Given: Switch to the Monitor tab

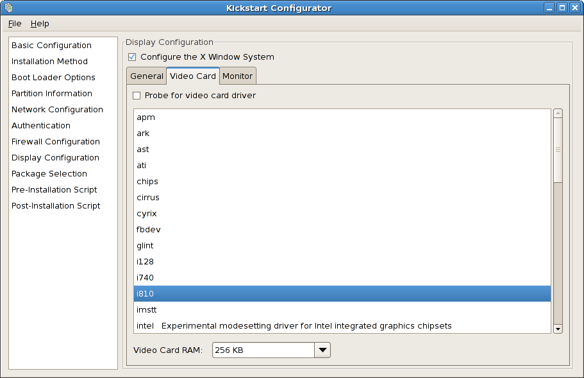Looking at the screenshot, I should [237, 75].
